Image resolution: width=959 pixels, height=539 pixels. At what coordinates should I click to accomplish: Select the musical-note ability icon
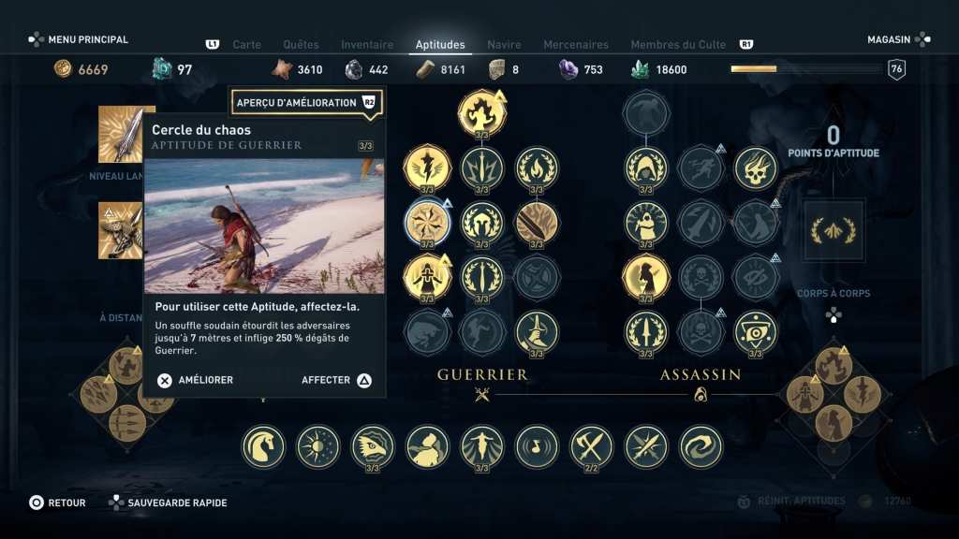point(537,446)
